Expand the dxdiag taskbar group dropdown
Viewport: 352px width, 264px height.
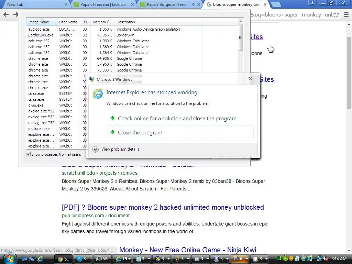[227, 259]
